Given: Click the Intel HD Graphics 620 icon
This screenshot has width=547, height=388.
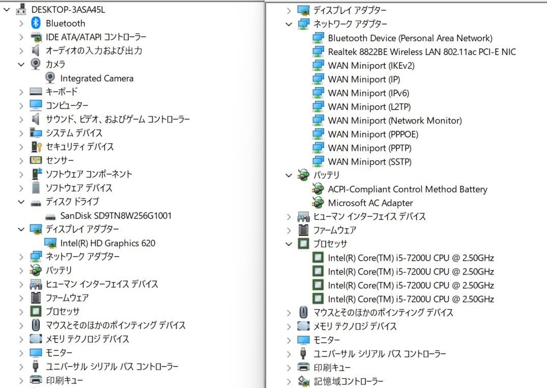Looking at the screenshot, I should 50,243.
